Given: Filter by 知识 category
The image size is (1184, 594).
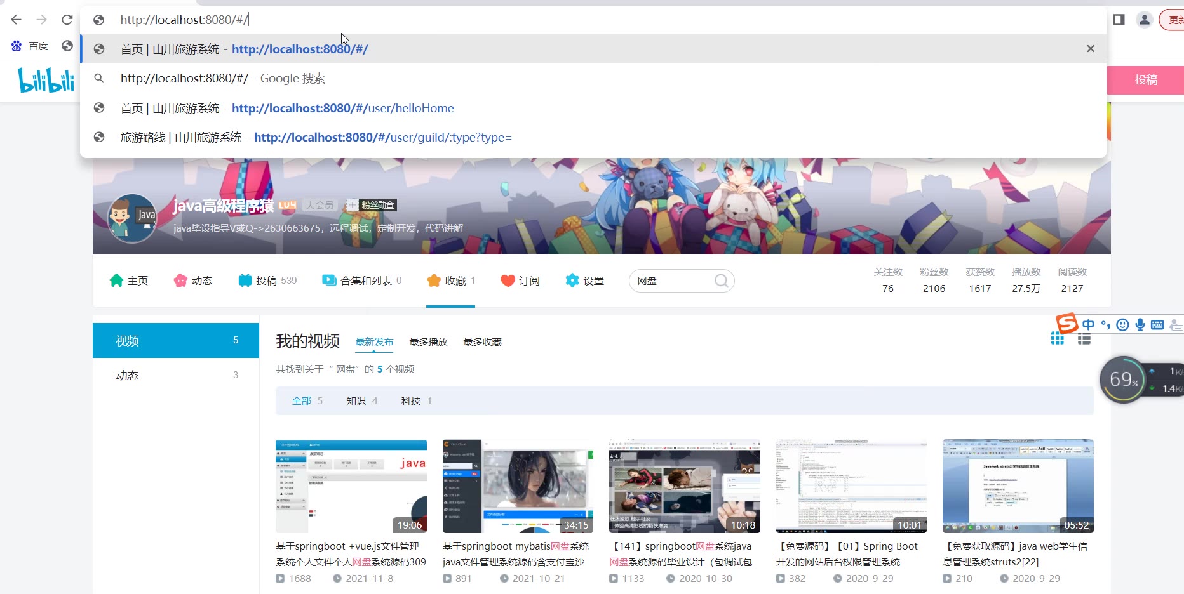Looking at the screenshot, I should tap(362, 400).
